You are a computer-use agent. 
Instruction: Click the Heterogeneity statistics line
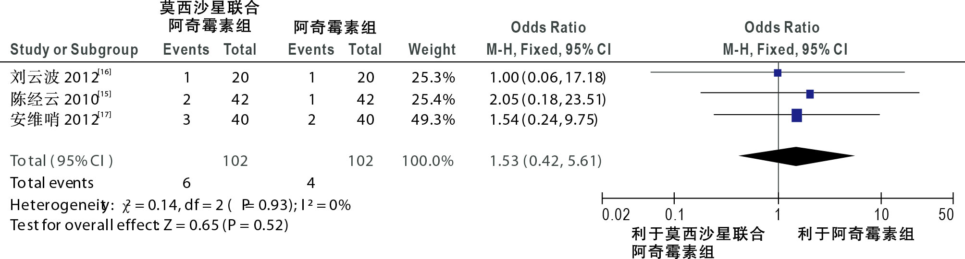180,205
